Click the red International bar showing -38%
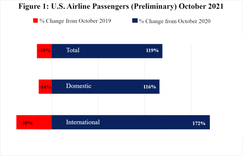The width and height of the screenshot is (243, 156). [34, 122]
